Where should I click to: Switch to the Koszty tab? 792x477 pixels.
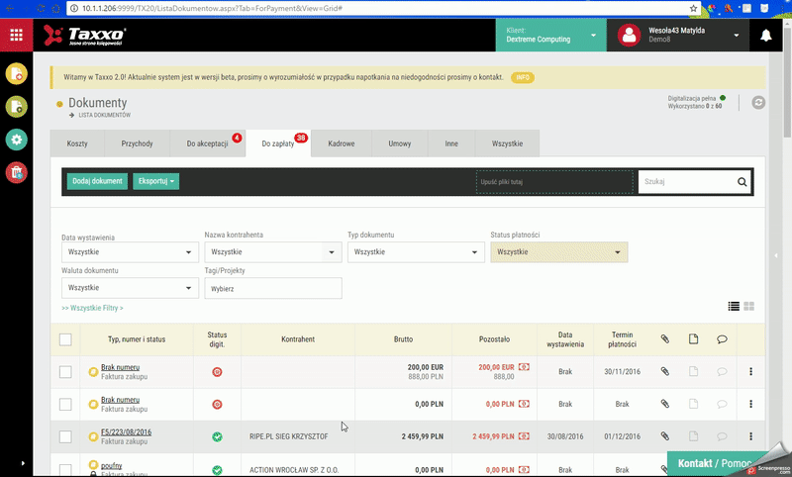click(77, 143)
